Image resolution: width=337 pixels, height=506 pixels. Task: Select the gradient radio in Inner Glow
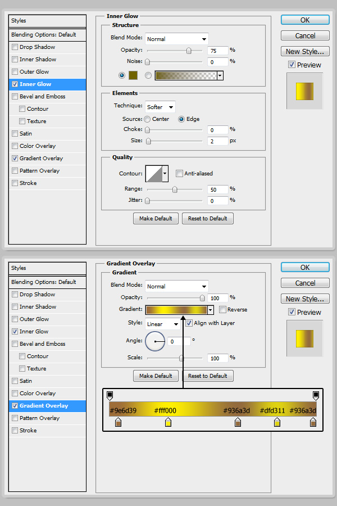pyautogui.click(x=148, y=75)
